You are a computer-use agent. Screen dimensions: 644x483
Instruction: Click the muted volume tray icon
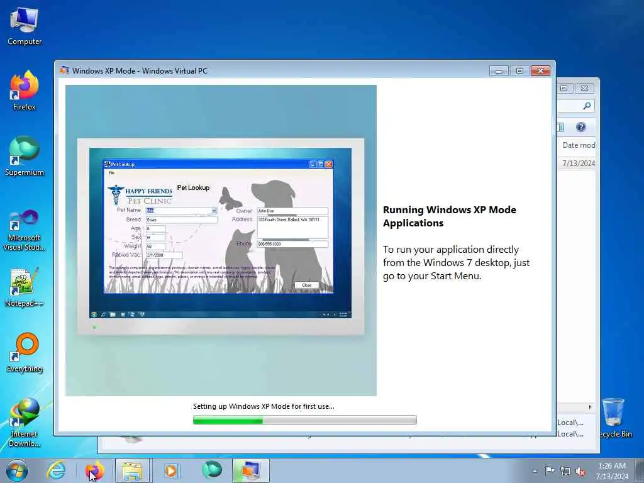point(580,472)
